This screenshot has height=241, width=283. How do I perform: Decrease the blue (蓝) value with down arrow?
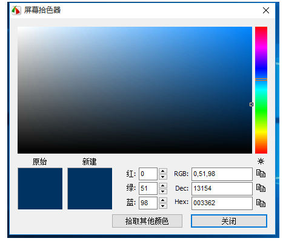point(163,206)
